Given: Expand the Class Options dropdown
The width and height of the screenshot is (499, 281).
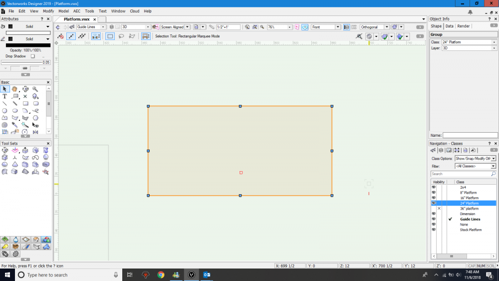Looking at the screenshot, I should [x=494, y=158].
